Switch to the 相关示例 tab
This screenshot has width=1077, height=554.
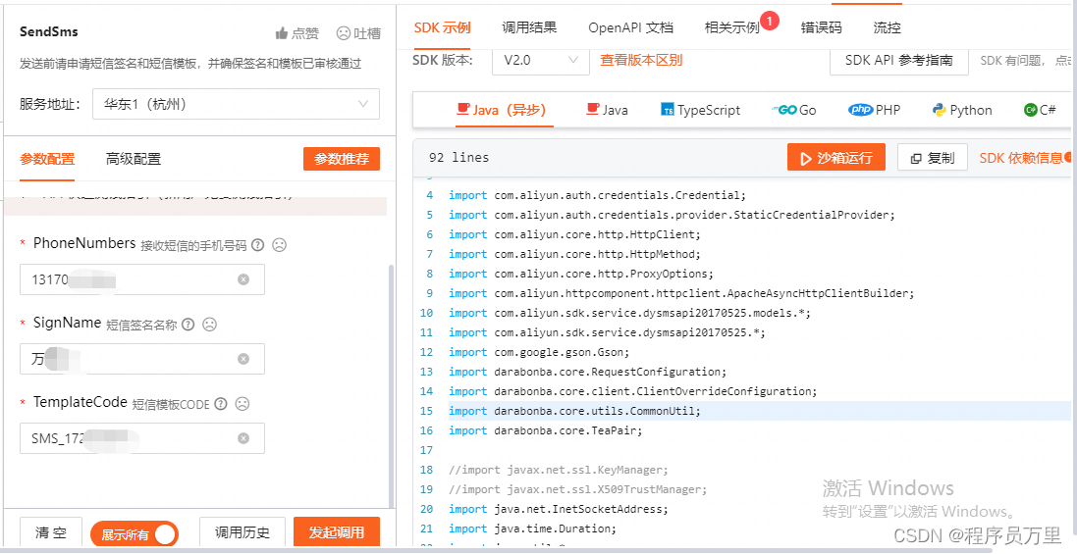(x=732, y=27)
